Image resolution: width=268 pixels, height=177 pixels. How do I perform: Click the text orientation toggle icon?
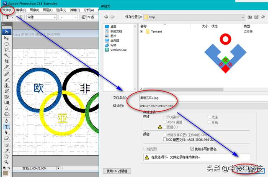21,17
